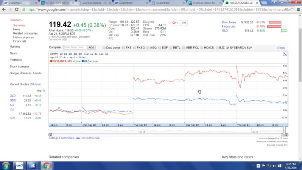Toggle the FXSG compare checkbox

click(x=134, y=48)
